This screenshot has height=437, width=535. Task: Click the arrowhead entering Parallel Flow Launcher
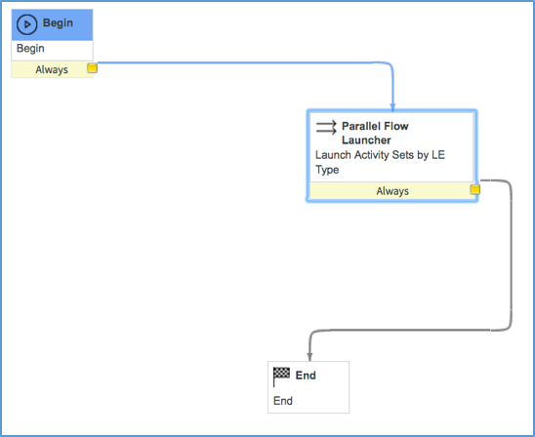point(392,106)
